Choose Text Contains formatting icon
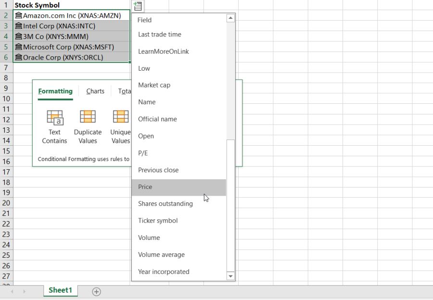Screen dimensions: 433x300 (x=54, y=118)
